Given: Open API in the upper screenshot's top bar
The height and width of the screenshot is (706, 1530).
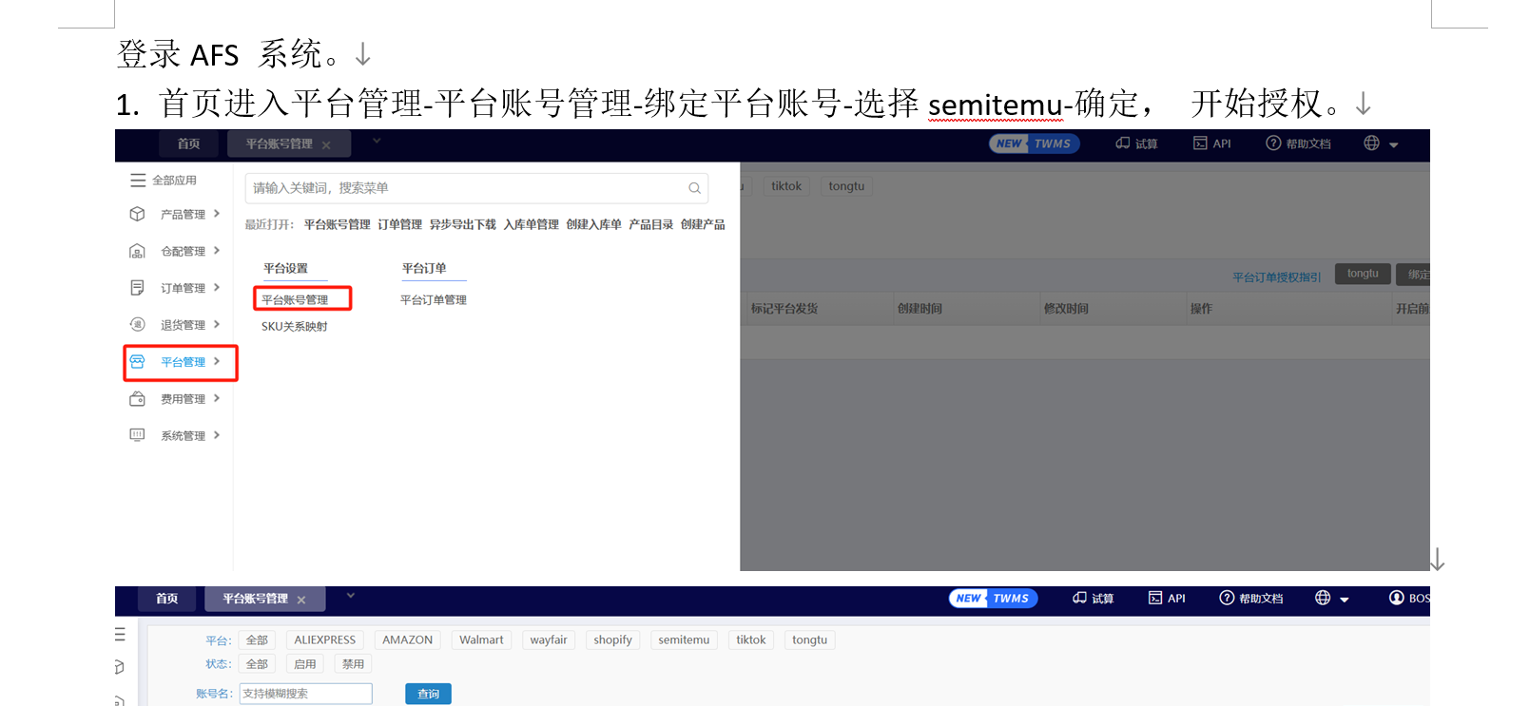Looking at the screenshot, I should pyautogui.click(x=1212, y=143).
